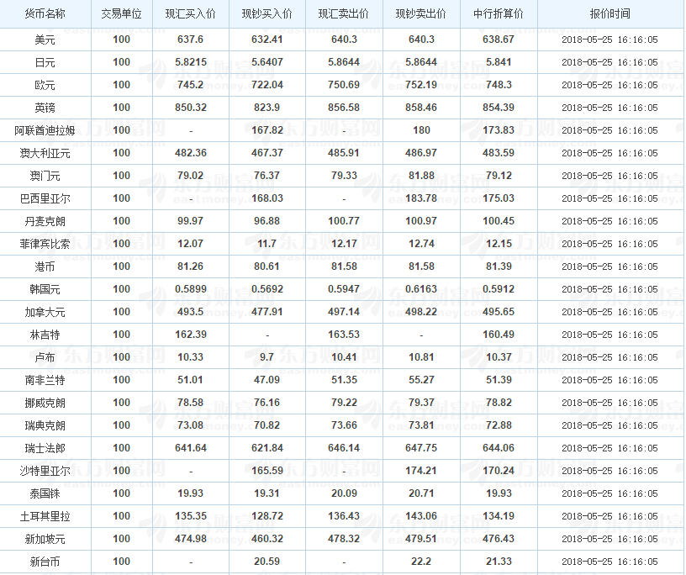The height and width of the screenshot is (575, 686).
Task: Select the 沙特里亚尔 currency name
Action: tap(45, 472)
